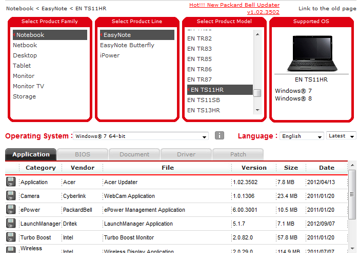Image resolution: width=358 pixels, height=261 pixels.
Task: Click the Version column header
Action: click(x=254, y=168)
